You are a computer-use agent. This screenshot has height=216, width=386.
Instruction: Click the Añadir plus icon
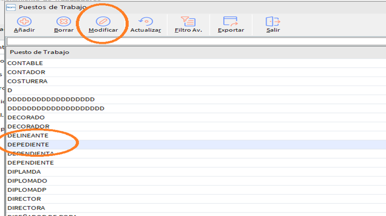point(24,21)
